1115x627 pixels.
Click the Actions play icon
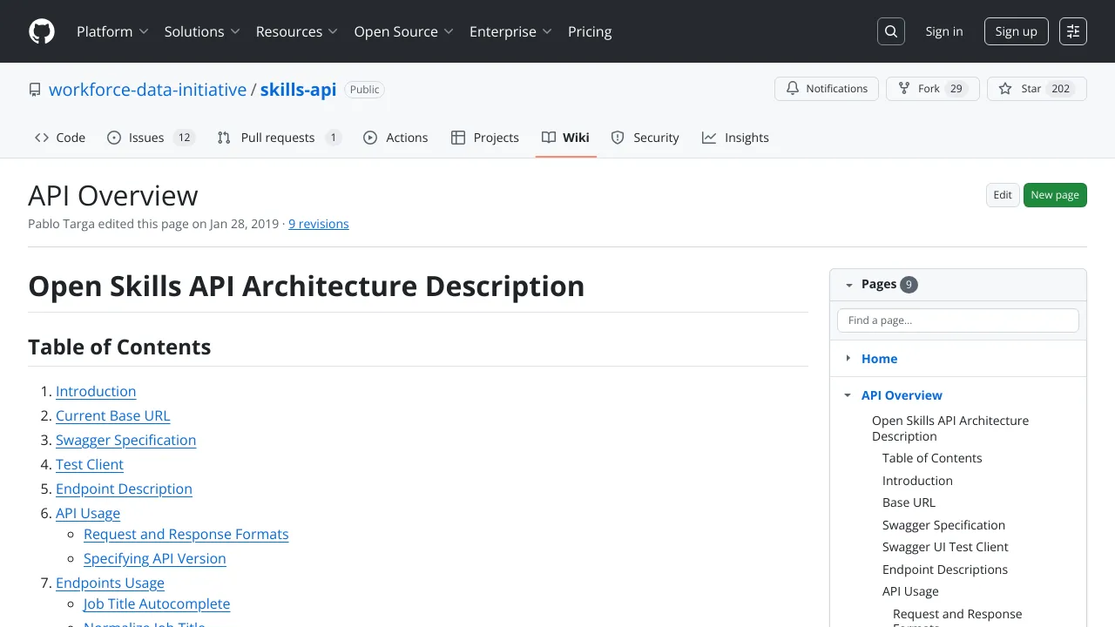pyautogui.click(x=370, y=138)
